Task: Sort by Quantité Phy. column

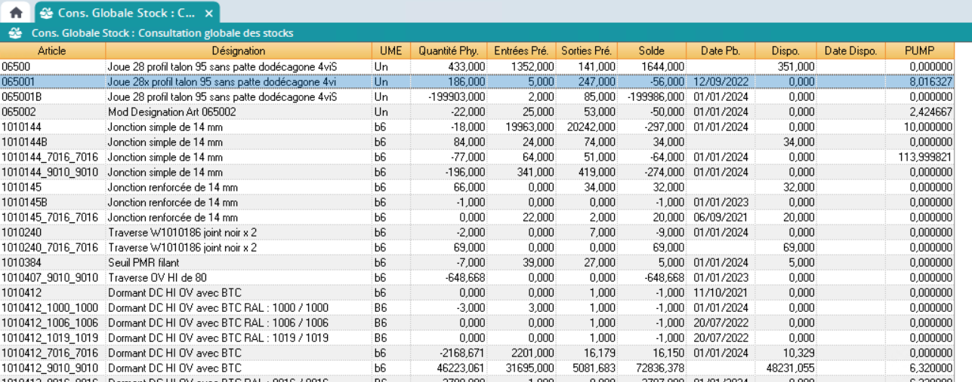Action: [449, 50]
